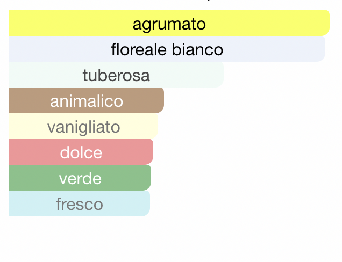Select the pink dolce bar

tap(81, 152)
